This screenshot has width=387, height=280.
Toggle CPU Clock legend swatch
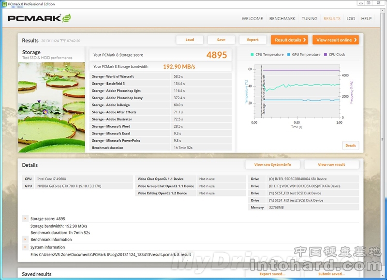coord(325,55)
